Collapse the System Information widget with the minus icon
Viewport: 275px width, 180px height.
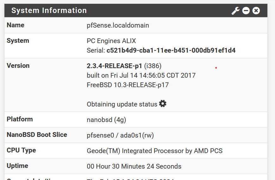(246, 11)
